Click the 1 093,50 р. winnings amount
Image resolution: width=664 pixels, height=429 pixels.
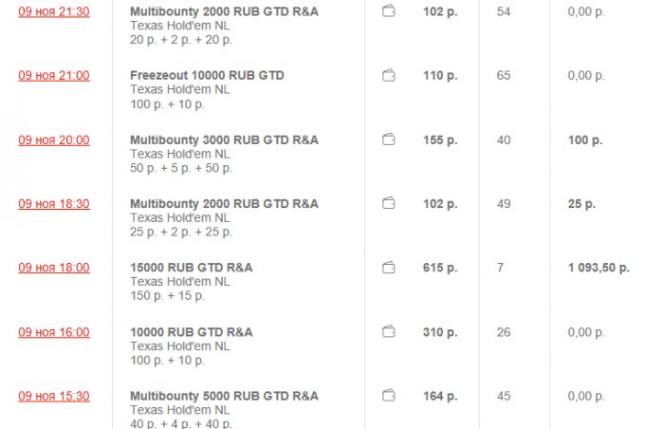[x=599, y=268]
